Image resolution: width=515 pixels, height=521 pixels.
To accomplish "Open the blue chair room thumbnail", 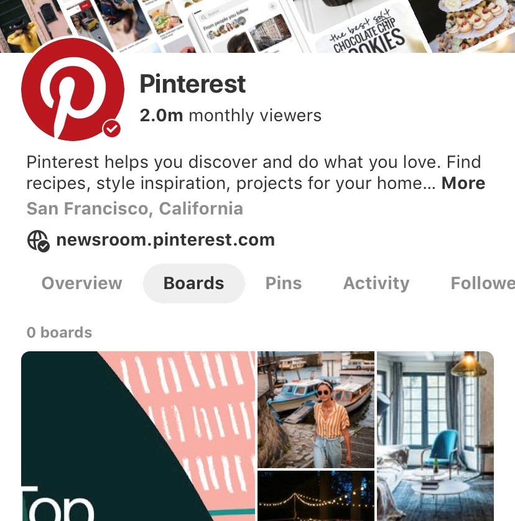I will (435, 436).
